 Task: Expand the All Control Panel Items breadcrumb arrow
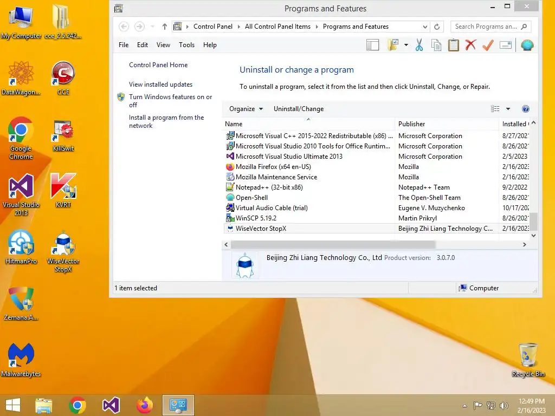tap(317, 27)
